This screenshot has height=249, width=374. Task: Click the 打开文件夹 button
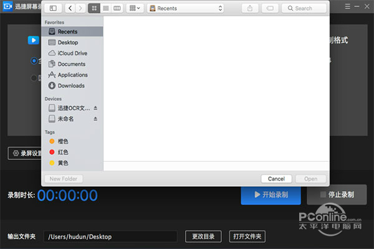click(x=247, y=237)
